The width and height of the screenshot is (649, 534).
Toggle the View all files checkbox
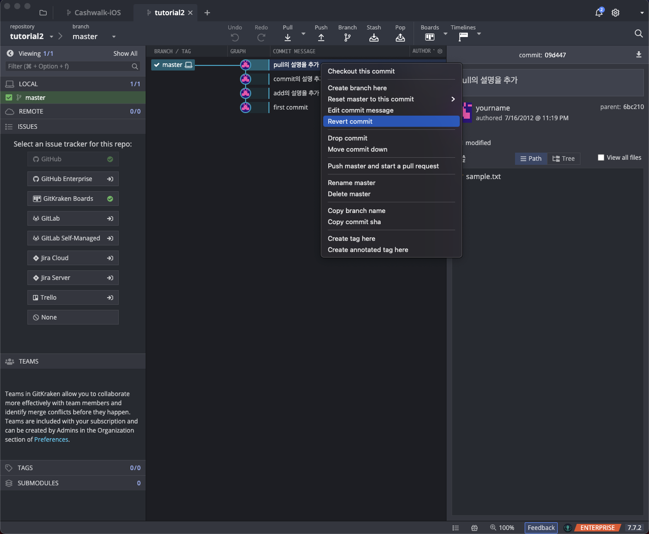(601, 158)
